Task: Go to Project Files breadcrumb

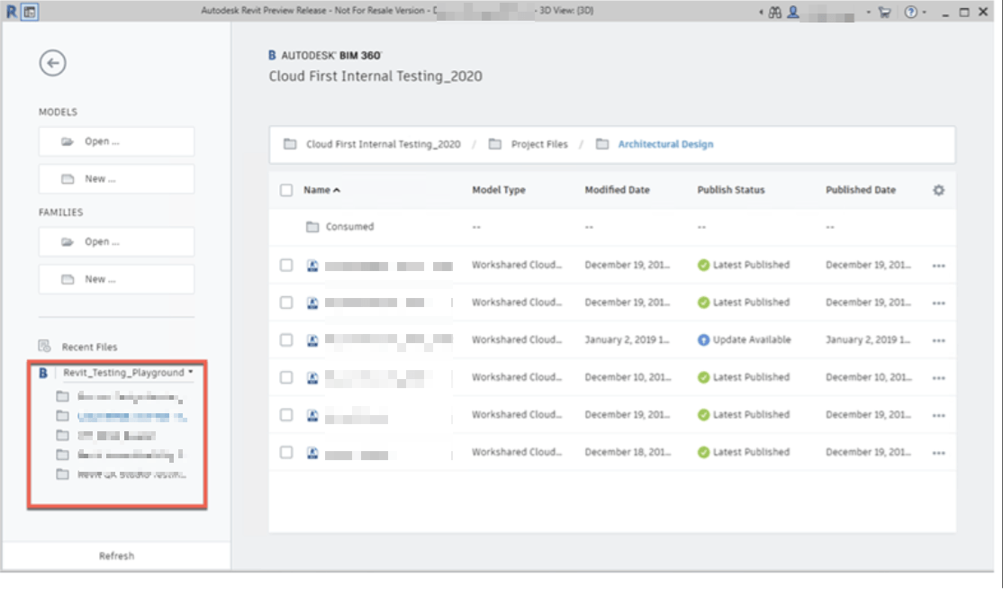Action: click(x=539, y=144)
